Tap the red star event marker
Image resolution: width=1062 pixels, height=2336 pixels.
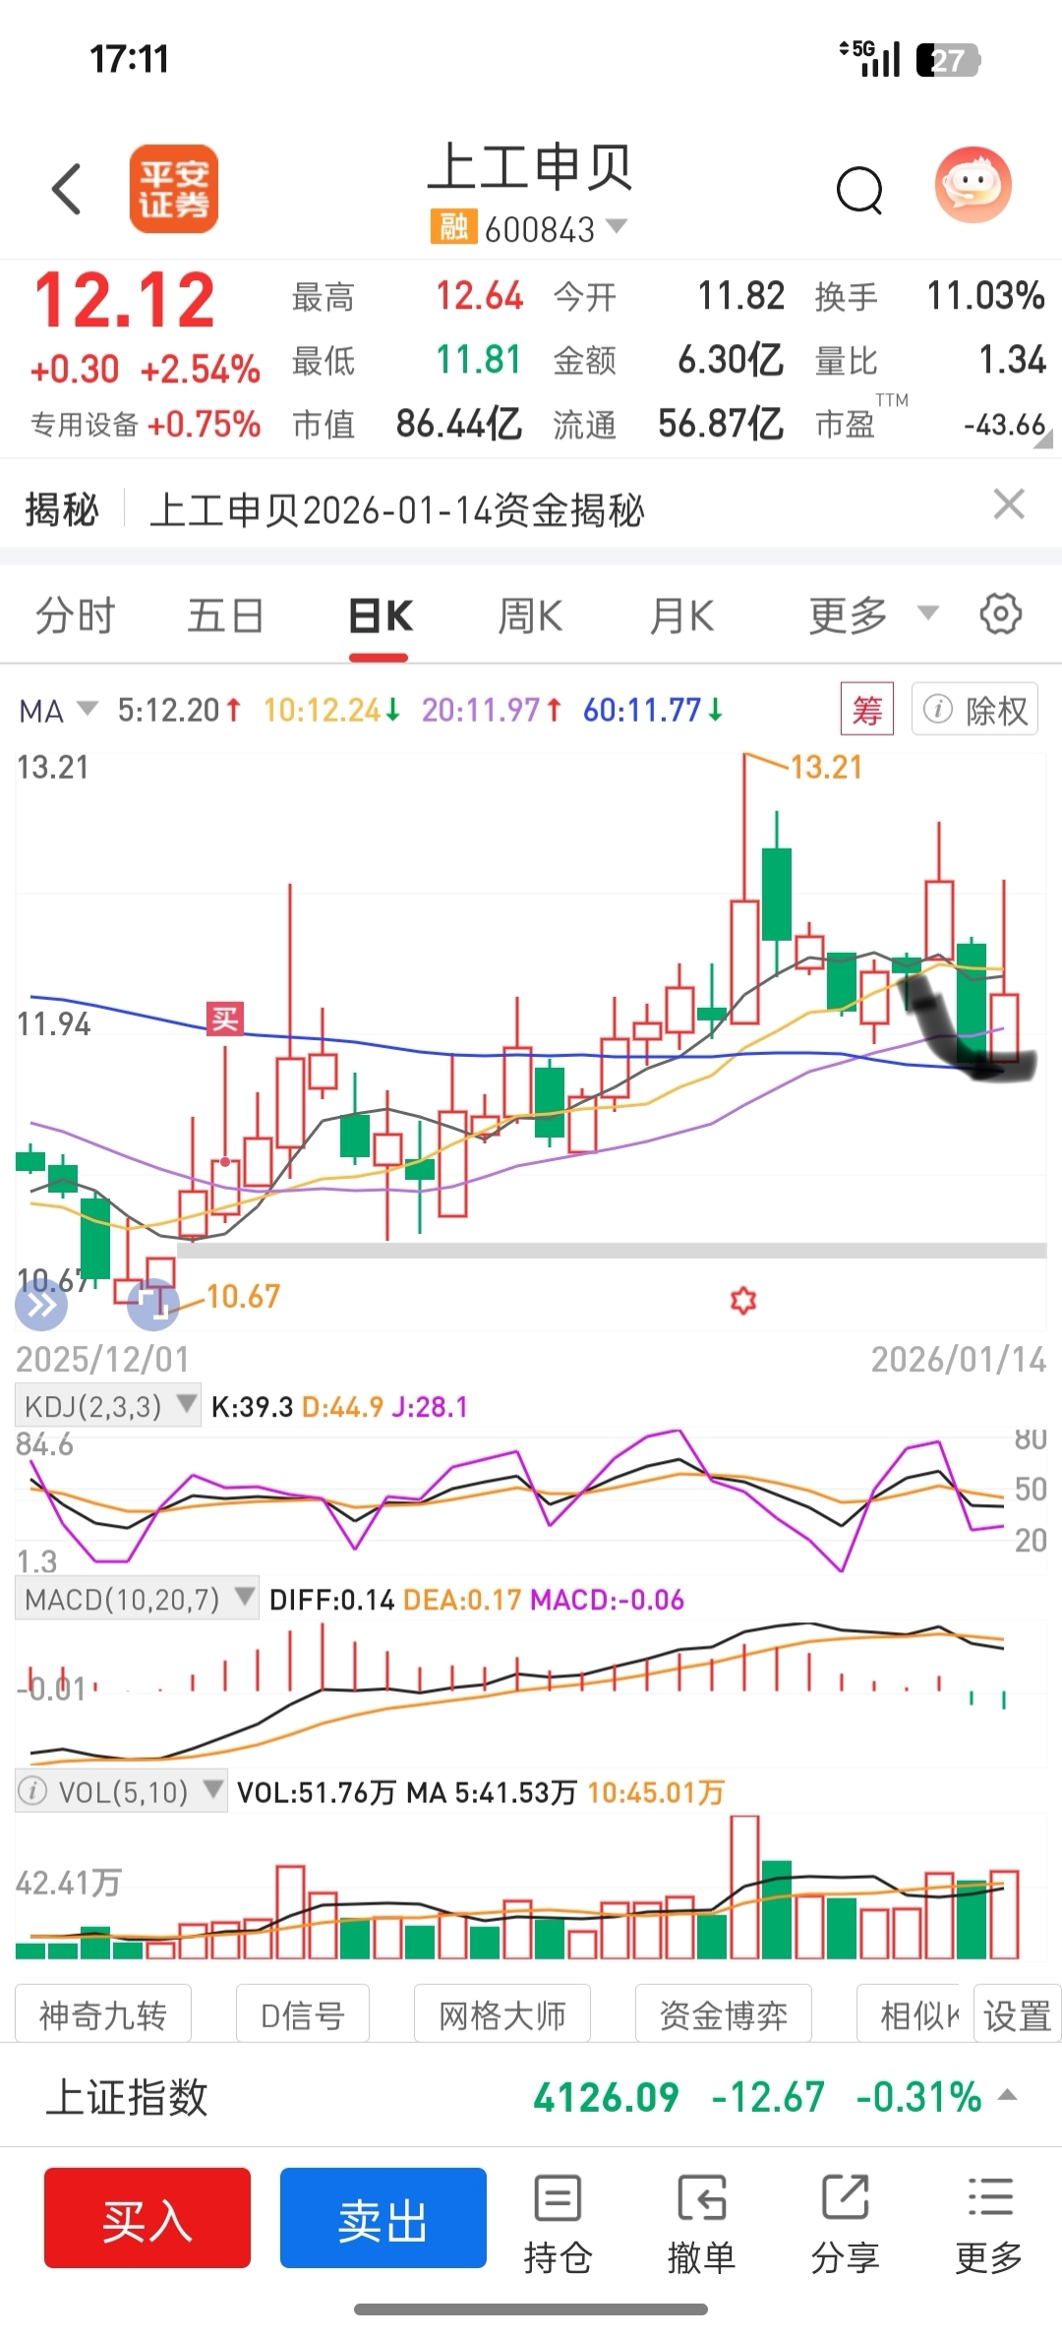tap(743, 1301)
